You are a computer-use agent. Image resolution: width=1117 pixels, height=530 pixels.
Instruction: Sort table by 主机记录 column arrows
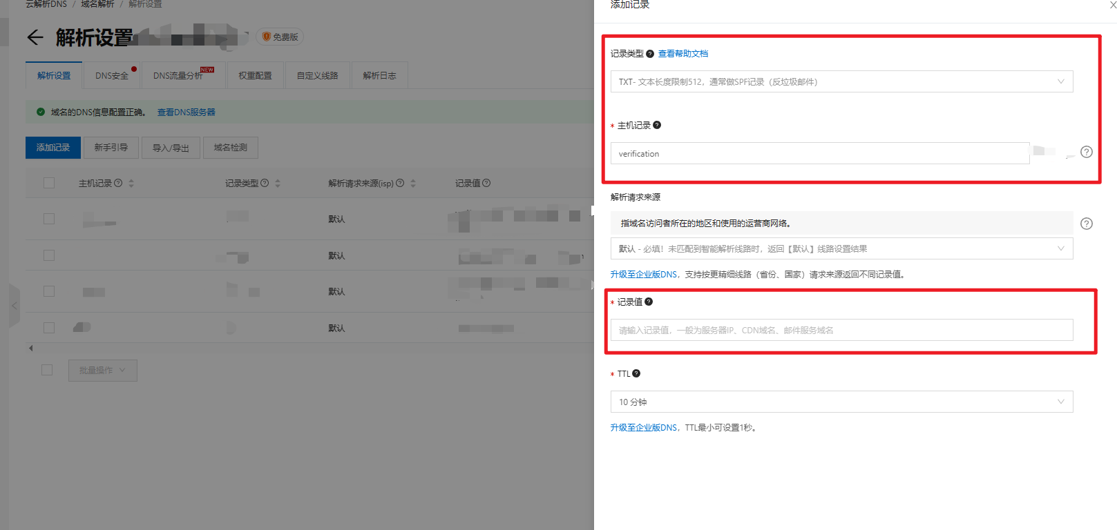[x=131, y=184]
